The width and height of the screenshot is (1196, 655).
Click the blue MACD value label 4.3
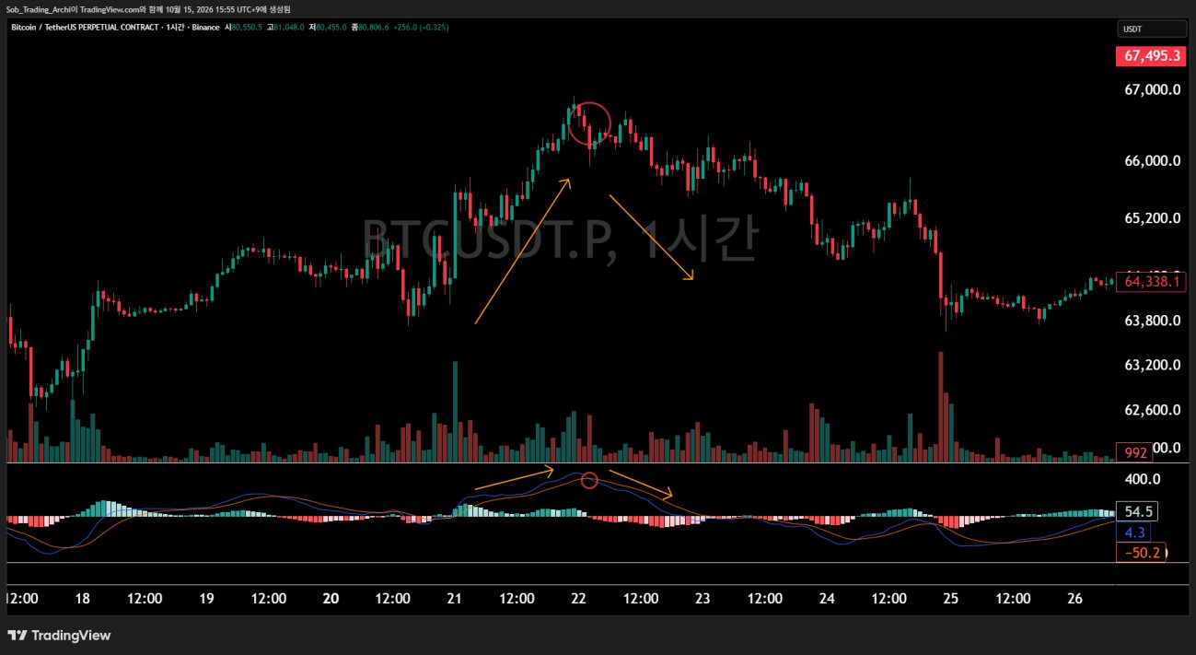point(1133,532)
